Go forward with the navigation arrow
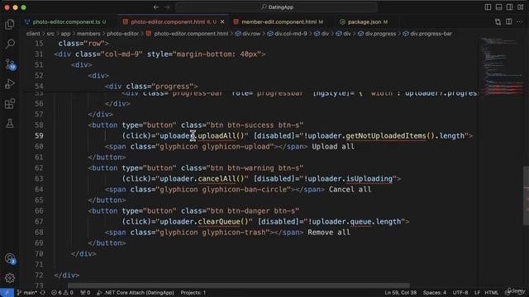This screenshot has height=297, width=529. point(167,7)
